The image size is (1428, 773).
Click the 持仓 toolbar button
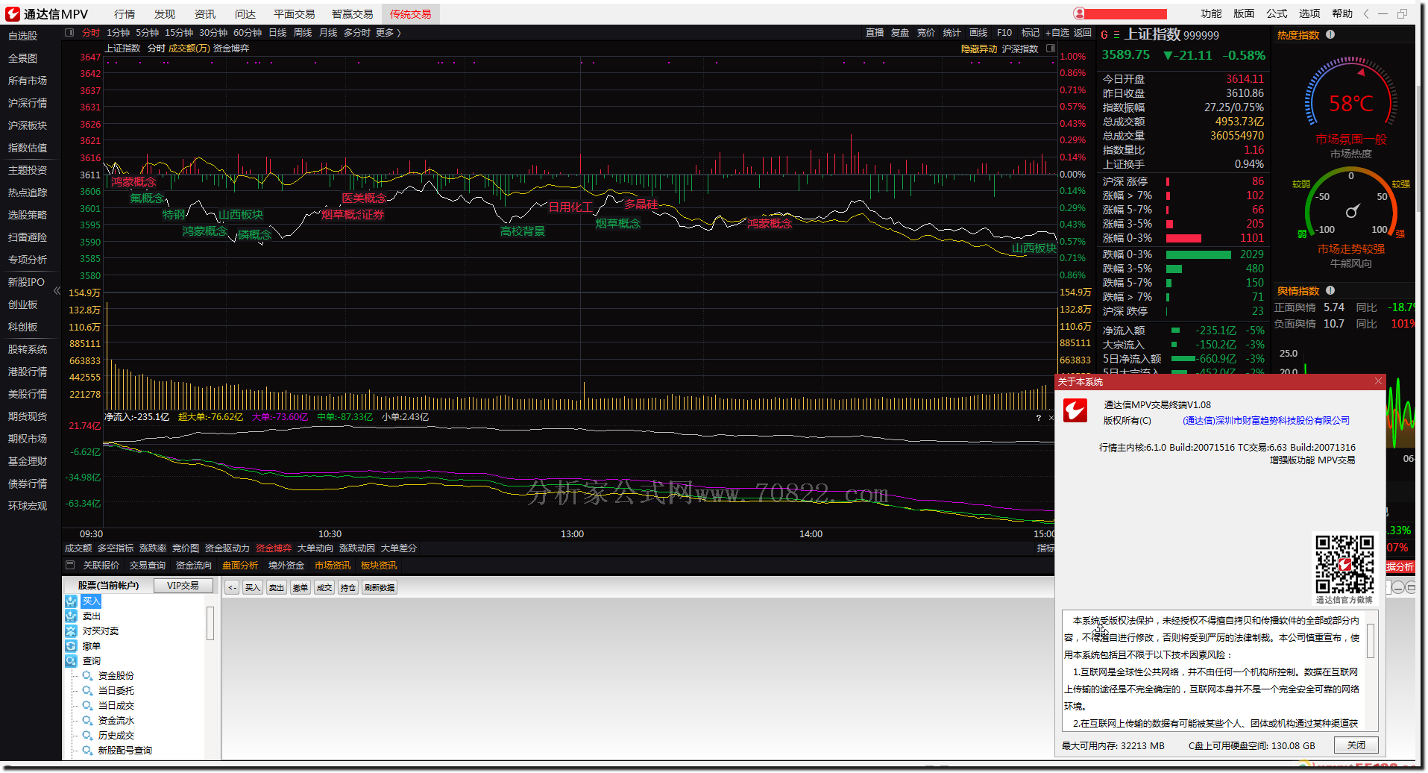pos(348,588)
